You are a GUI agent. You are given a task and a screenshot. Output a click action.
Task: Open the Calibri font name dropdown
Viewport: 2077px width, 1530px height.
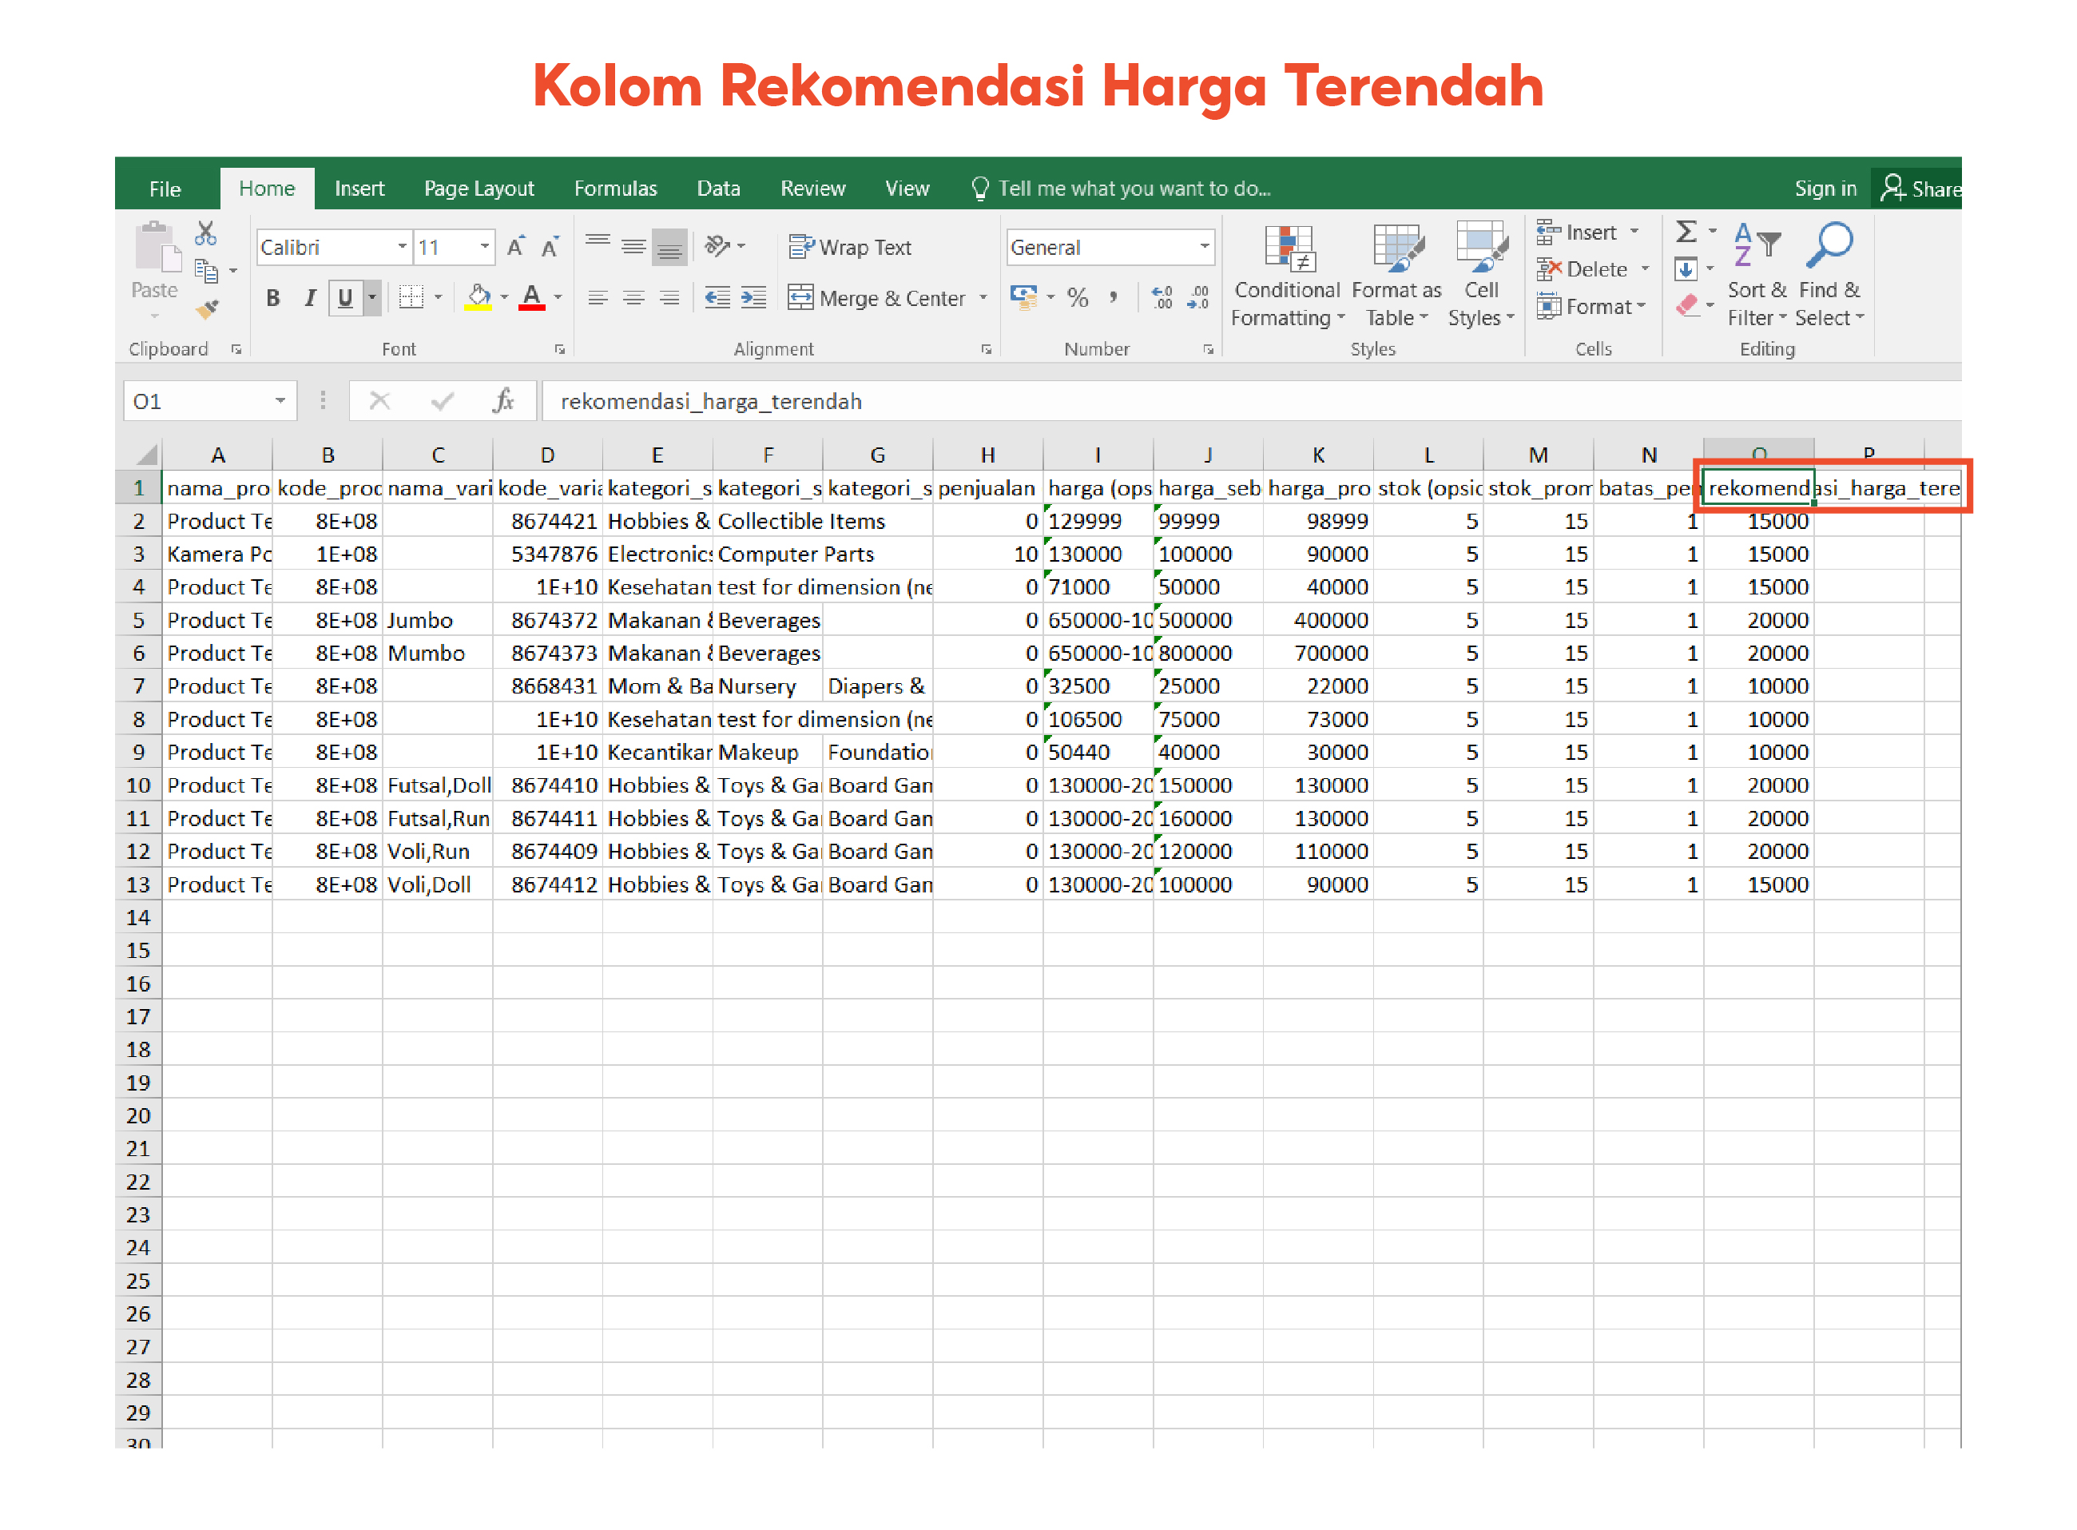tap(402, 248)
